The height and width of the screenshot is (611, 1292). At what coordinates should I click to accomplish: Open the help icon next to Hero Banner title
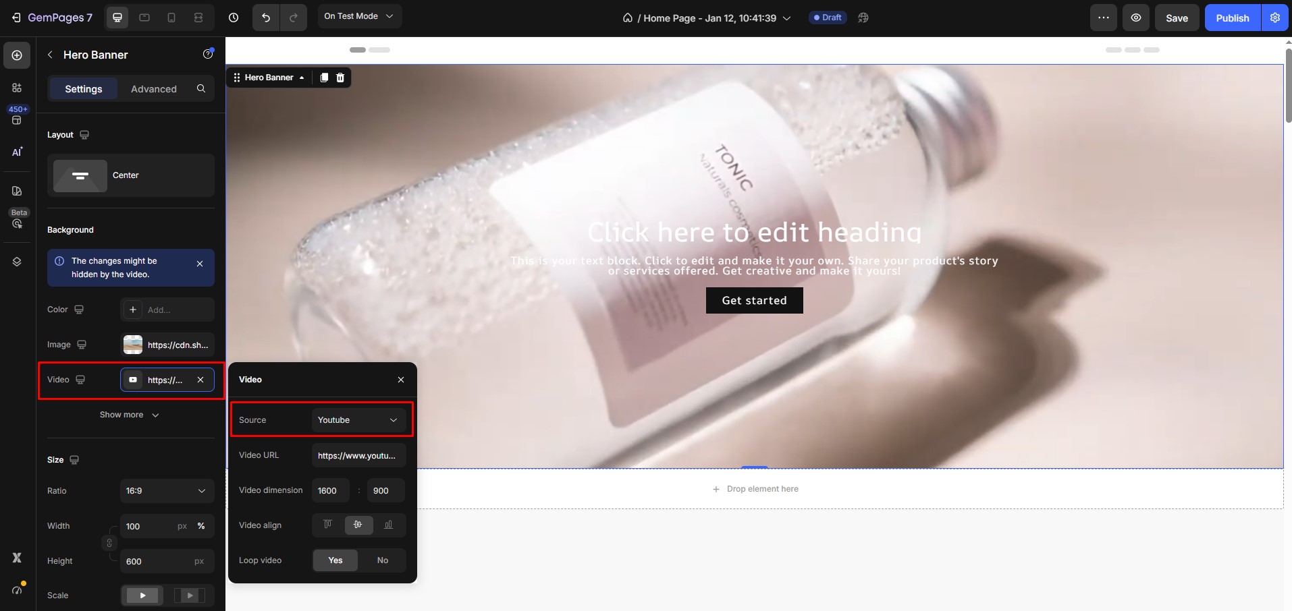[208, 54]
